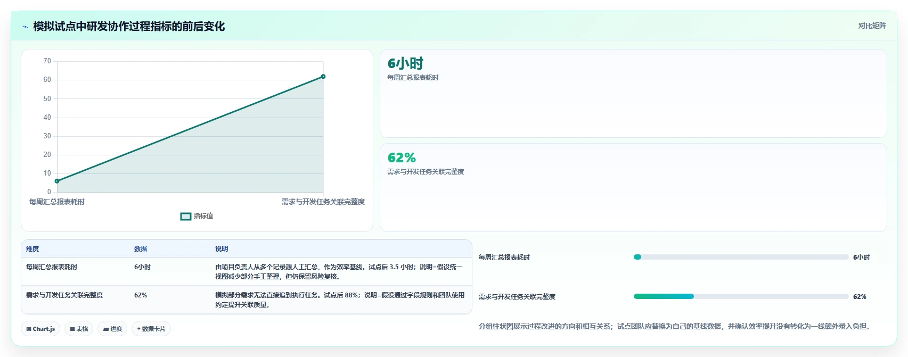The image size is (908, 357).
Task: Click the 每周汇总报表耗时 card caption
Action: pos(413,78)
